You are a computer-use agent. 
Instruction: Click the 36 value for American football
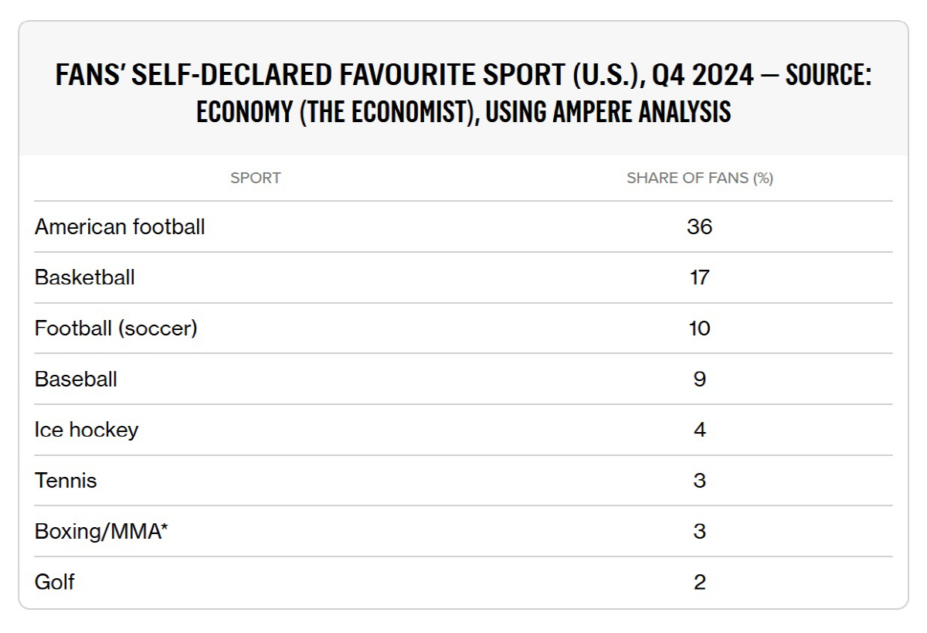tap(699, 227)
